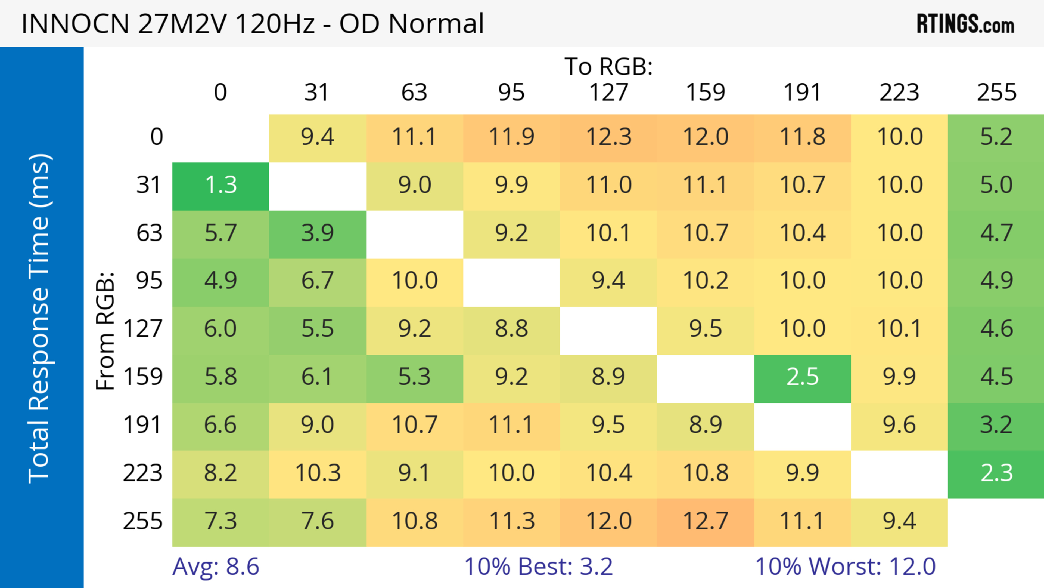Click the 10% Best: 3.2 label
The image size is (1044, 588).
point(538,566)
